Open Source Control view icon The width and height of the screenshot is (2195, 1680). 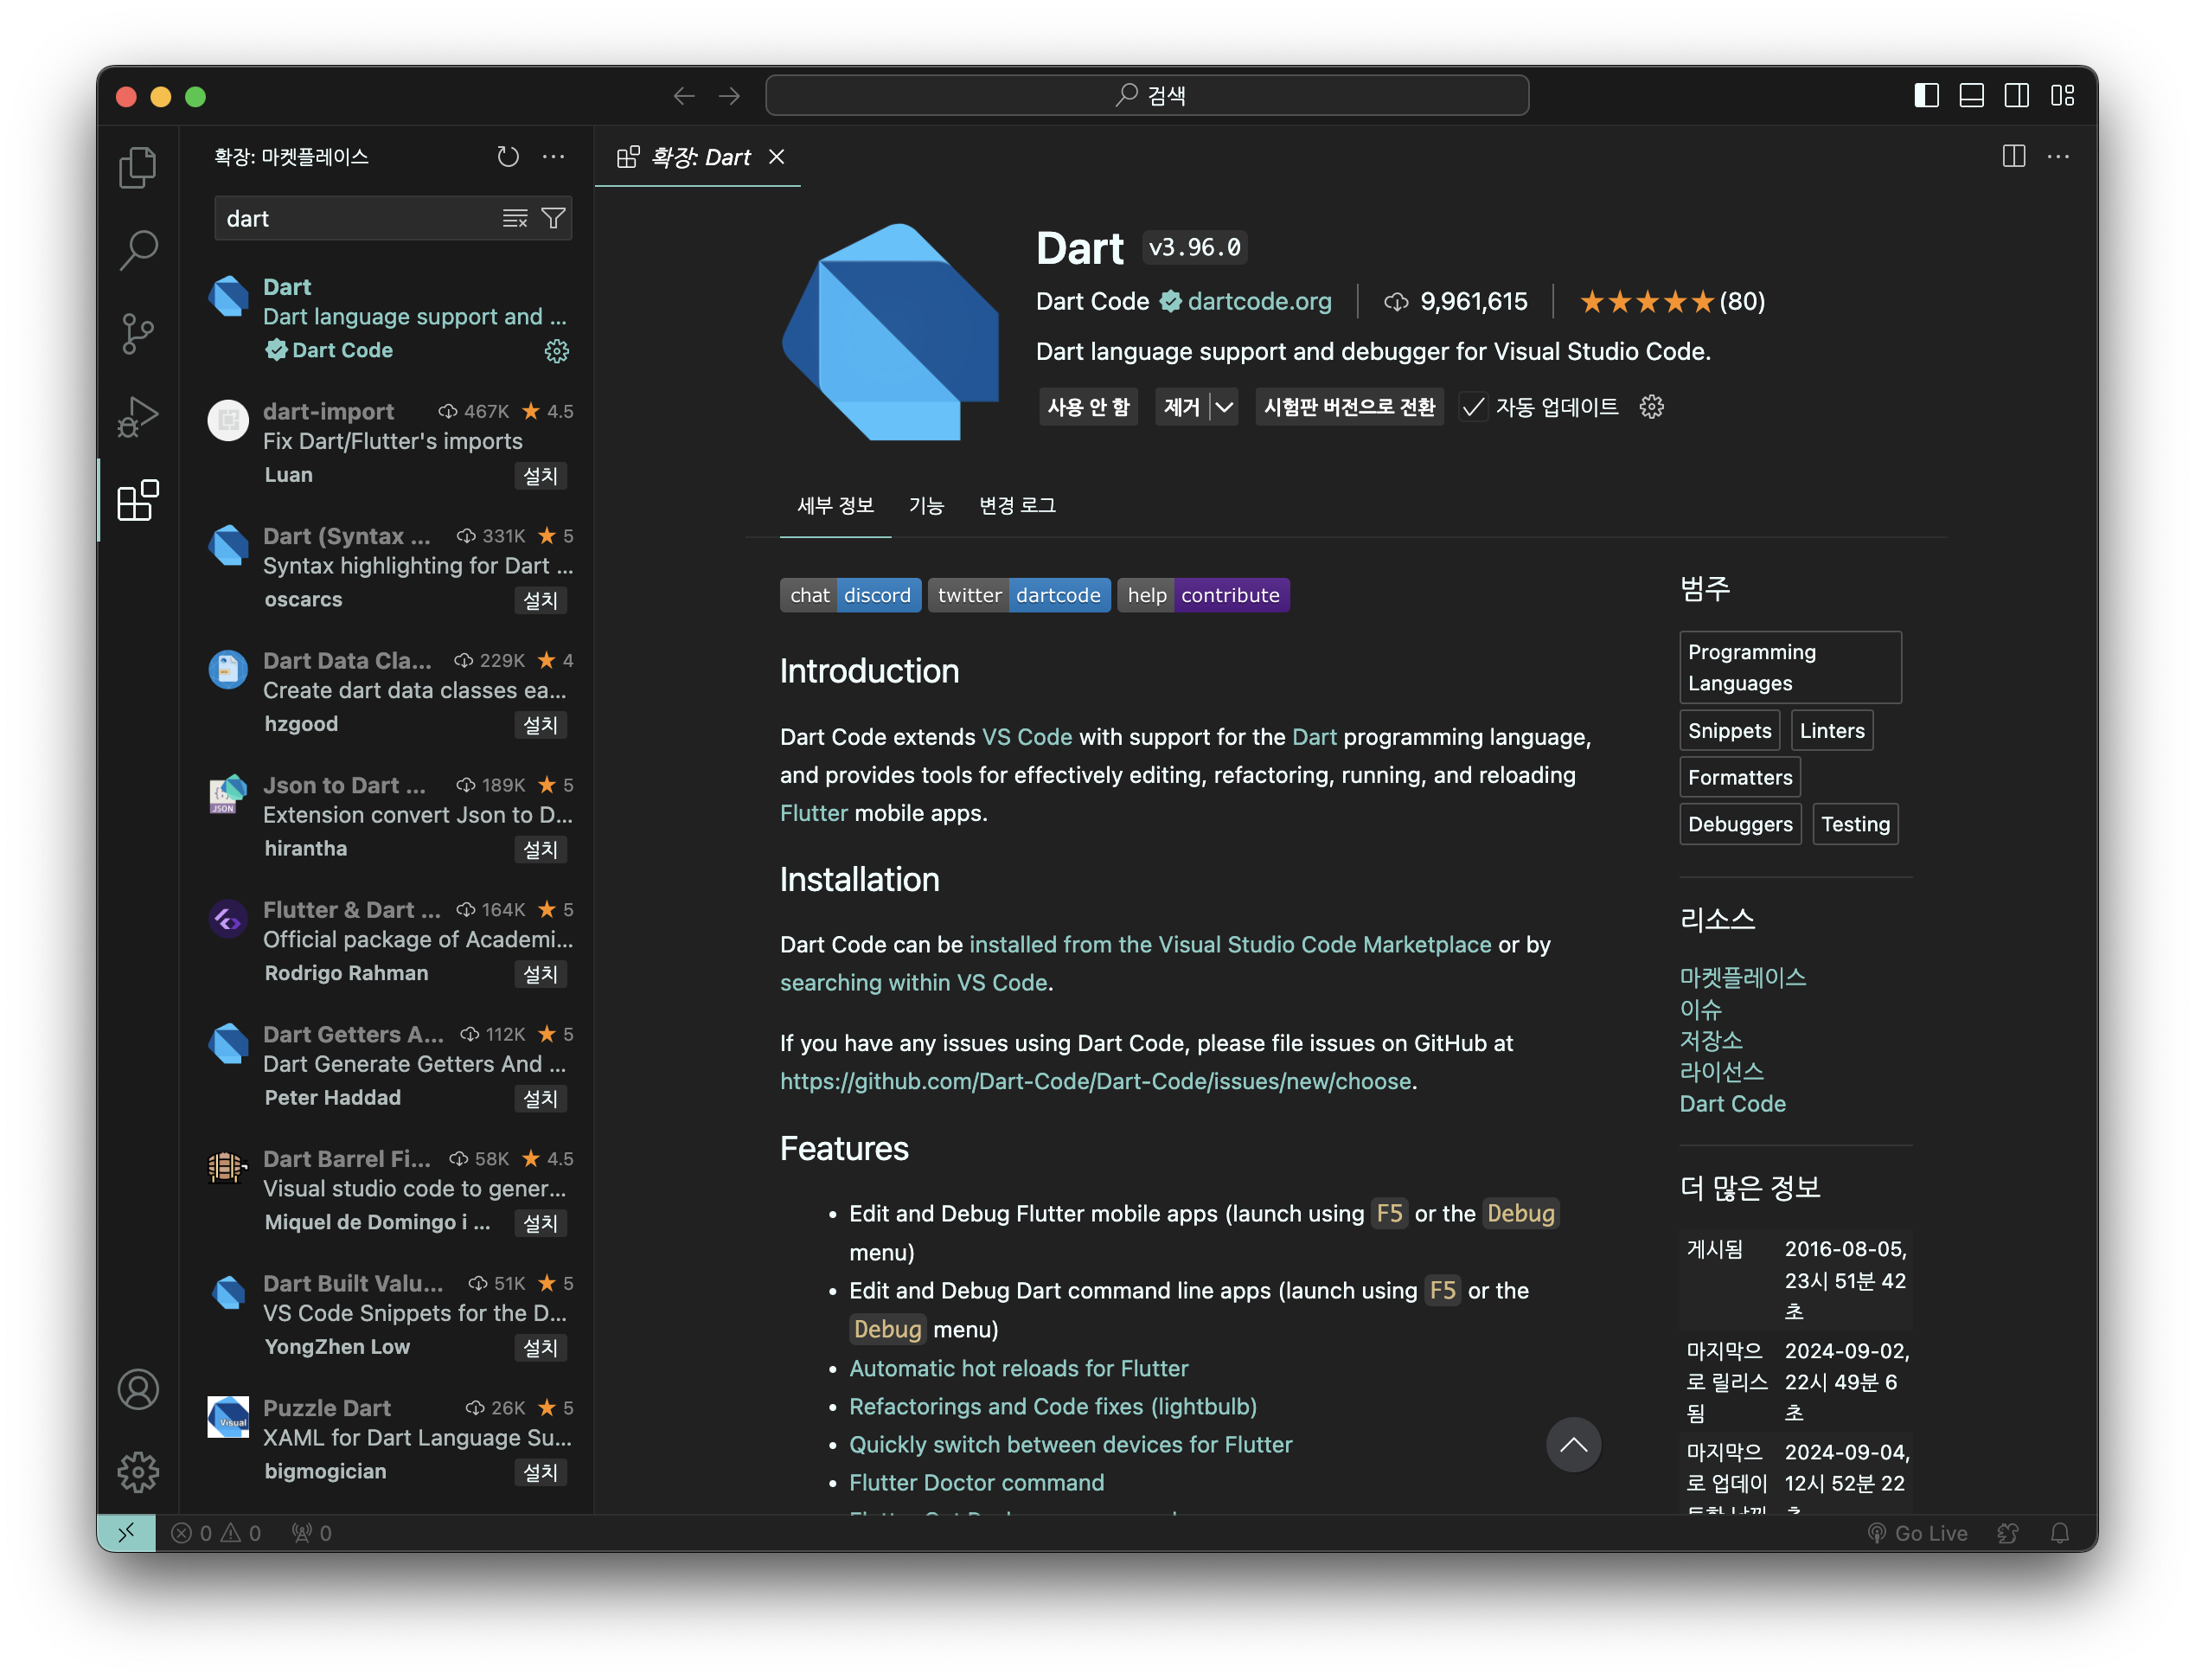click(138, 334)
